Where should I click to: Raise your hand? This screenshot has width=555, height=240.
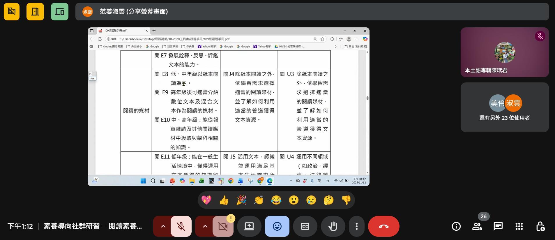333,226
